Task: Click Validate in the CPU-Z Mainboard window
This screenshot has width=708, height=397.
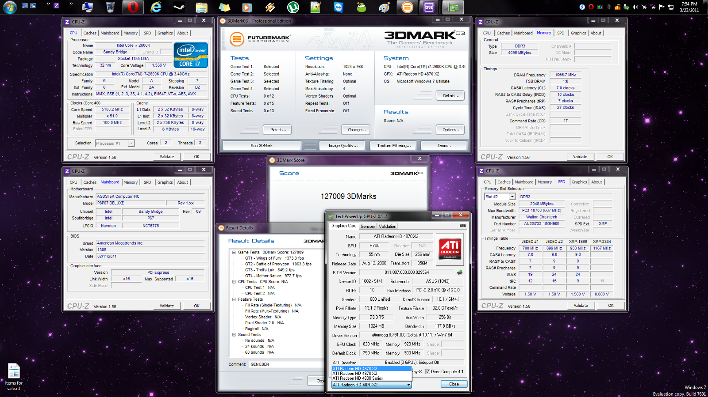Action: pos(167,306)
